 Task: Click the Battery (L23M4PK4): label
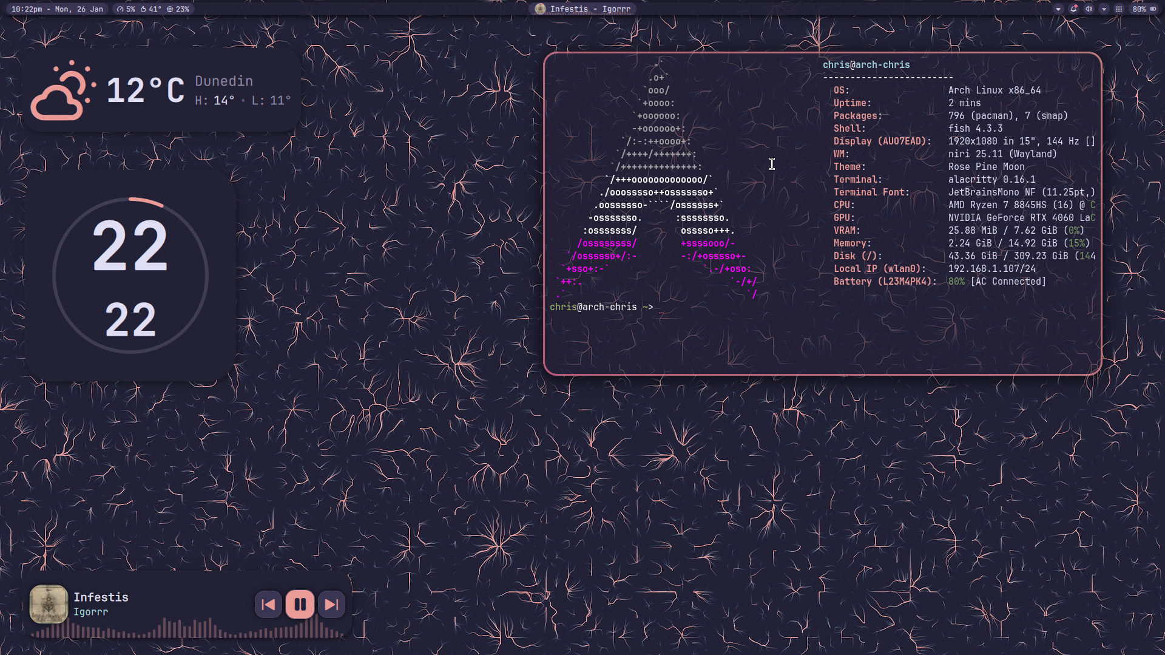click(x=885, y=282)
